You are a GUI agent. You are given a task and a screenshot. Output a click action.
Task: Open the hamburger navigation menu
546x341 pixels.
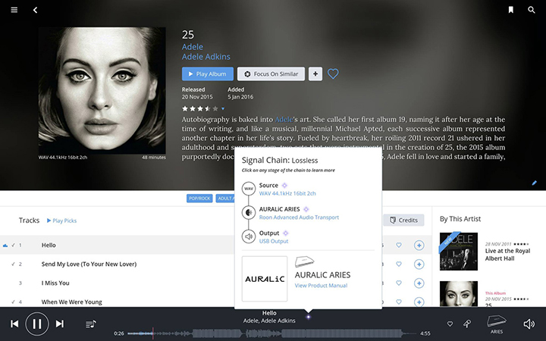(14, 10)
